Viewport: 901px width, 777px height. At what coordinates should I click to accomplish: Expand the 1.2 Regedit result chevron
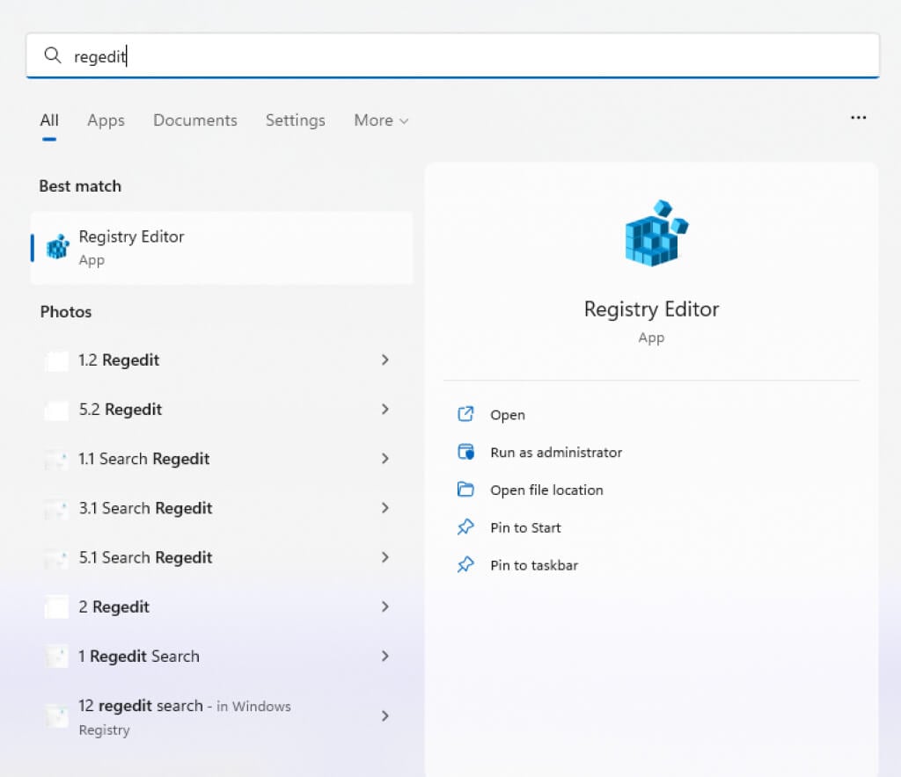coord(385,359)
